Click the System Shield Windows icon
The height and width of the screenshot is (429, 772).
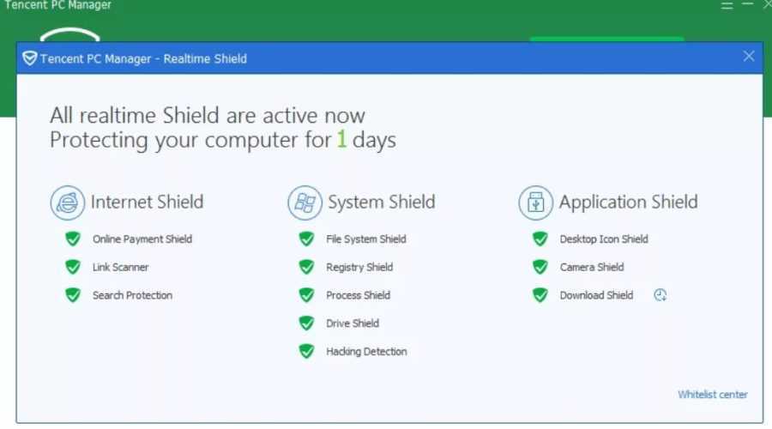[305, 202]
